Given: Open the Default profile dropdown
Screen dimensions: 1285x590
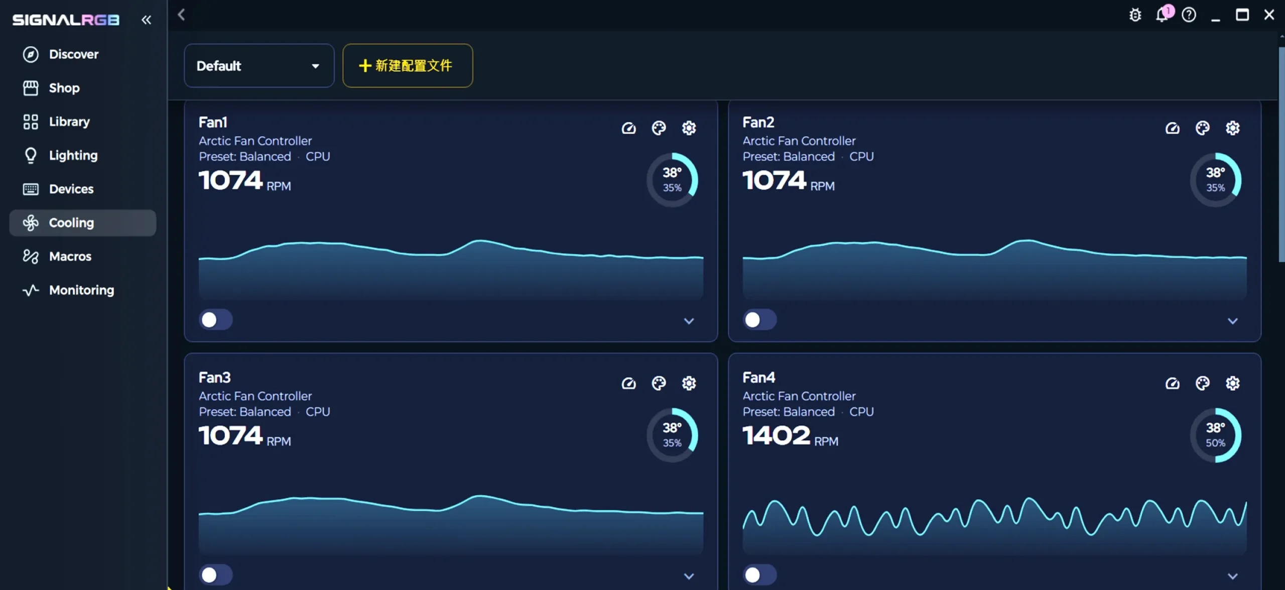Looking at the screenshot, I should point(259,66).
